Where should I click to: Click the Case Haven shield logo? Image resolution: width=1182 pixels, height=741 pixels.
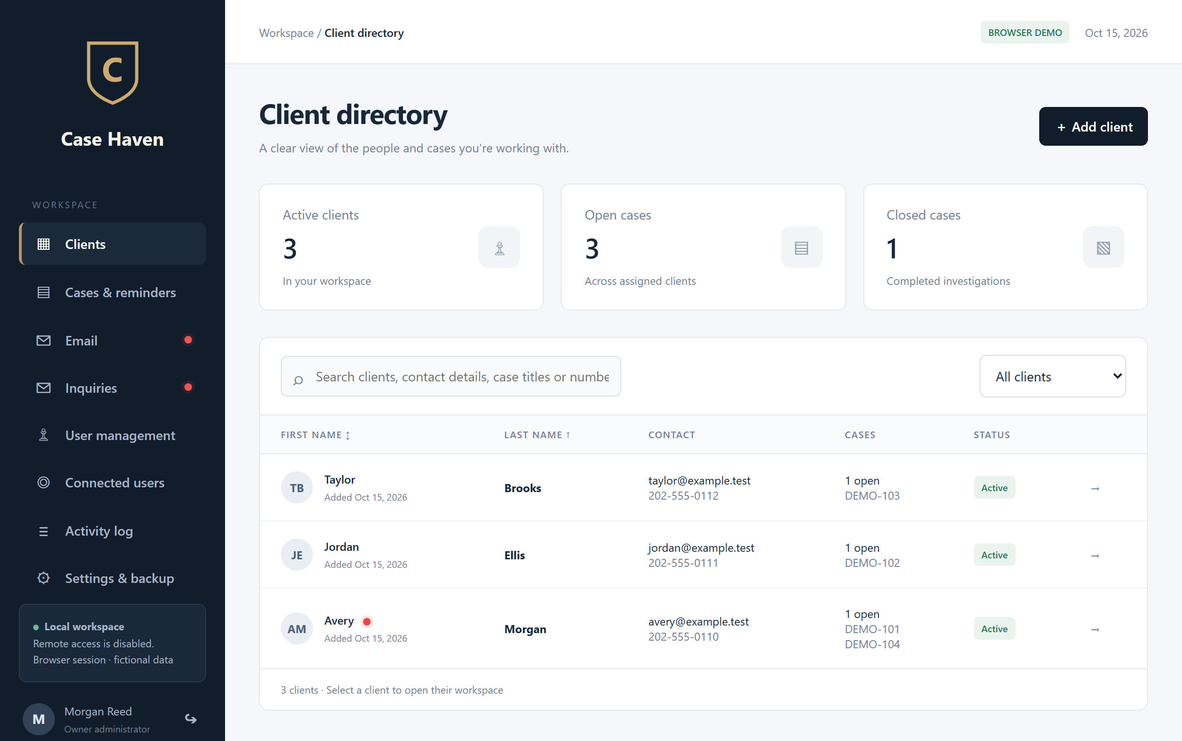pyautogui.click(x=113, y=72)
